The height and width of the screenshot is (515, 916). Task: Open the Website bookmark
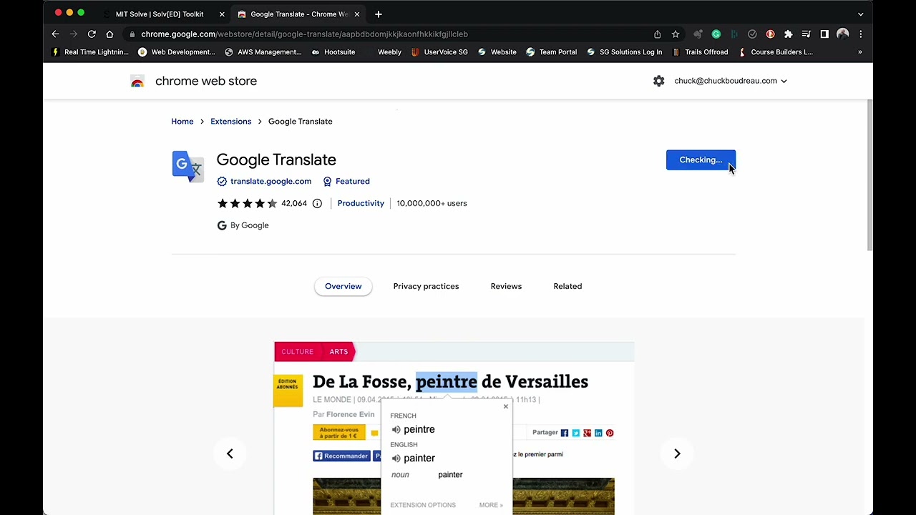tap(497, 51)
